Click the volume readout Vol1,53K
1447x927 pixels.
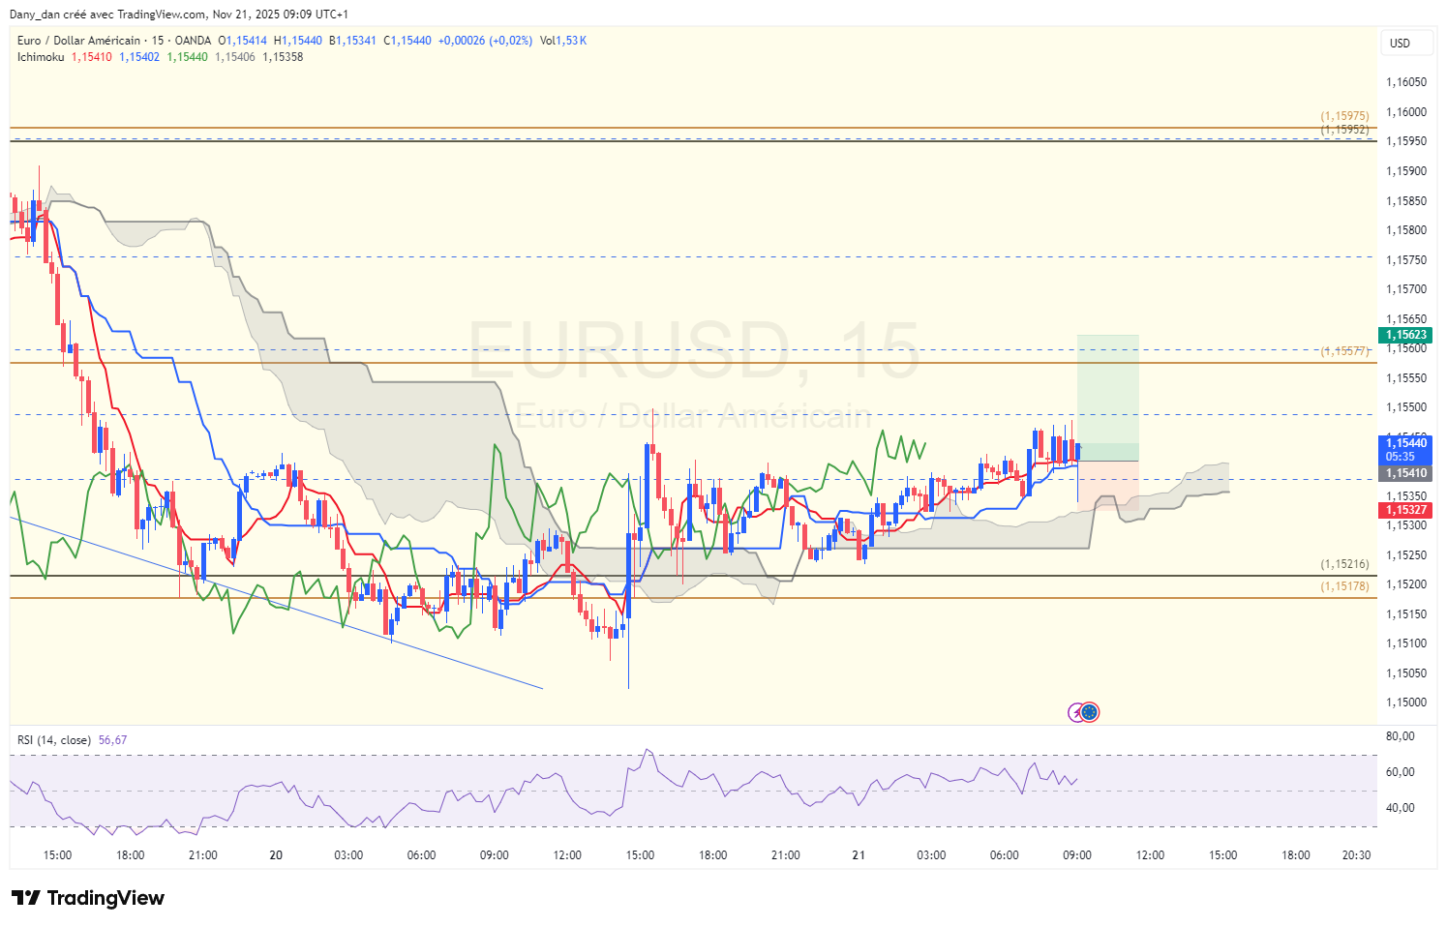pyautogui.click(x=563, y=41)
